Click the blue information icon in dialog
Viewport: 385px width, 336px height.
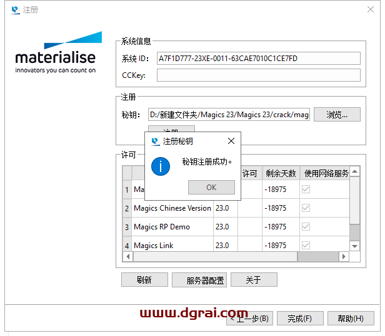tap(161, 166)
